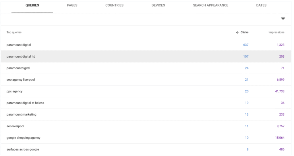This screenshot has width=294, height=156.
Task: Click the 41,733 impressions value
Action: tap(280, 91)
